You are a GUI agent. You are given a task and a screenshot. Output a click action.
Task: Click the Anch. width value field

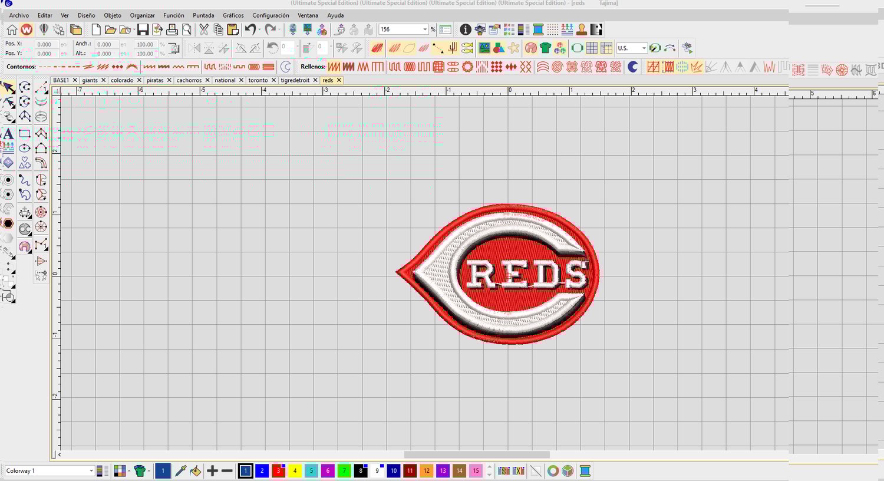click(x=107, y=44)
